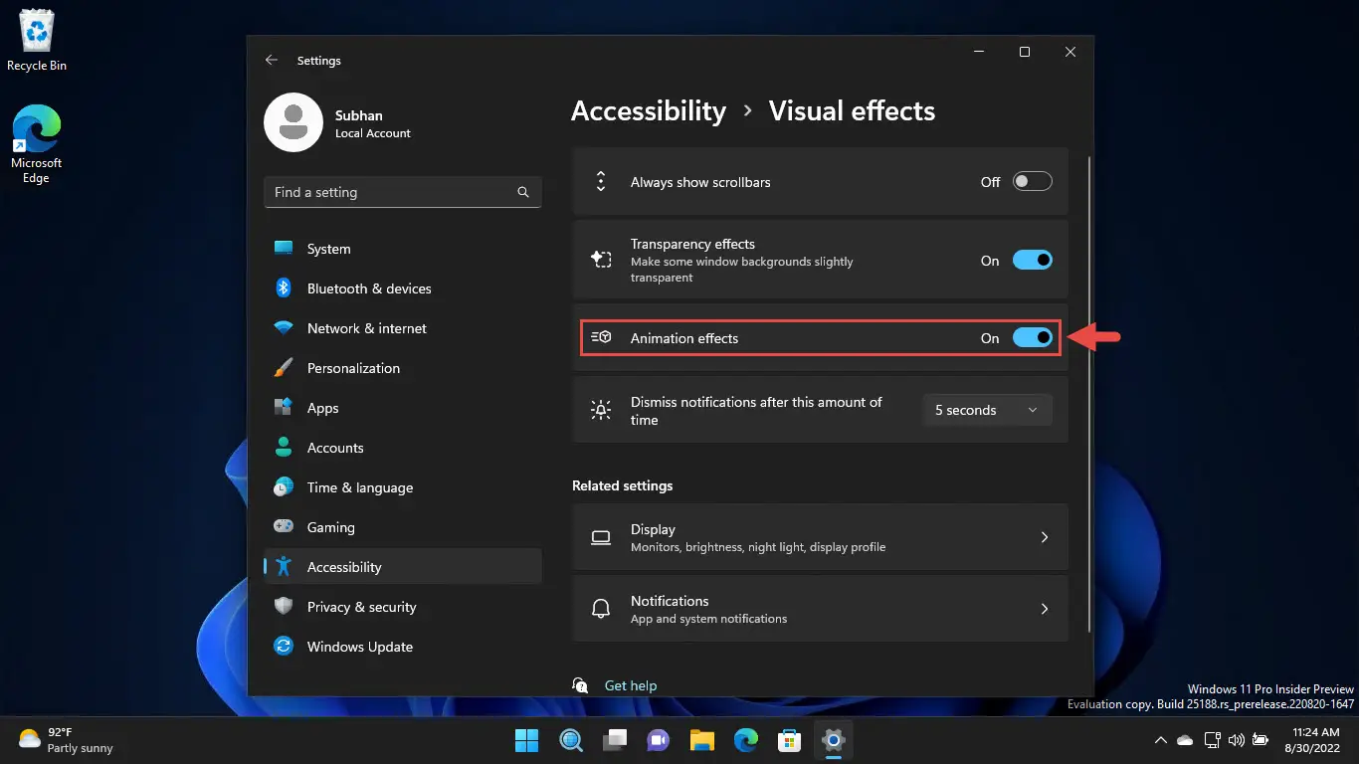The height and width of the screenshot is (764, 1359).
Task: Open Edge browser from taskbar
Action: click(x=746, y=740)
